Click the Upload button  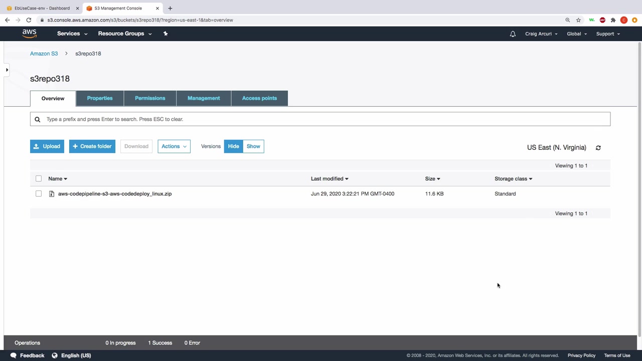click(47, 146)
